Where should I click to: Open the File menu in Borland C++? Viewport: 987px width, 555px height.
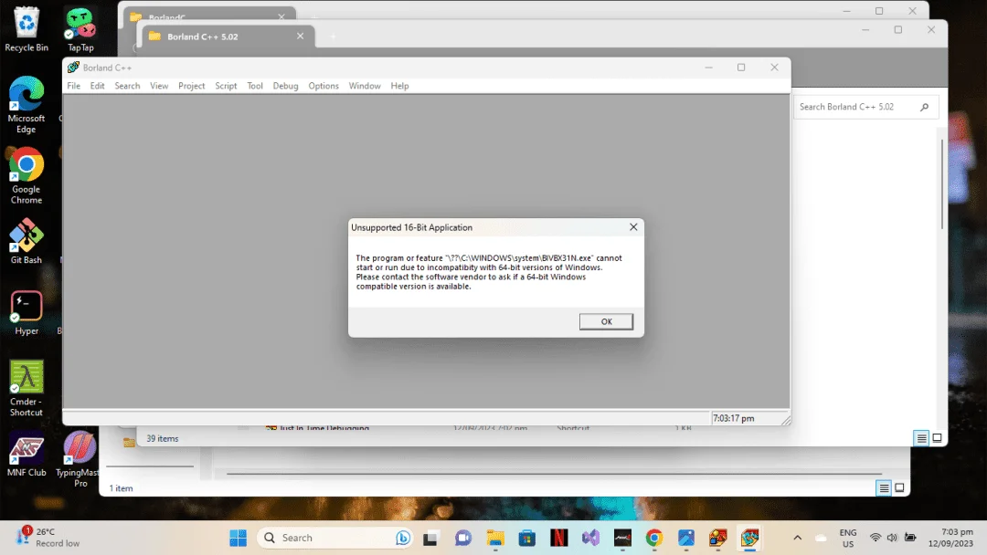pyautogui.click(x=74, y=86)
